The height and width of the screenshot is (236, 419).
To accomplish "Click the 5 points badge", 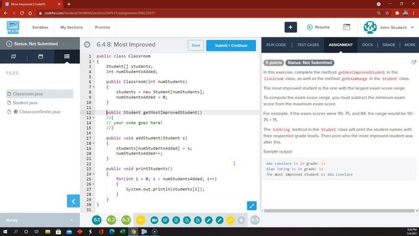I will pyautogui.click(x=274, y=63).
